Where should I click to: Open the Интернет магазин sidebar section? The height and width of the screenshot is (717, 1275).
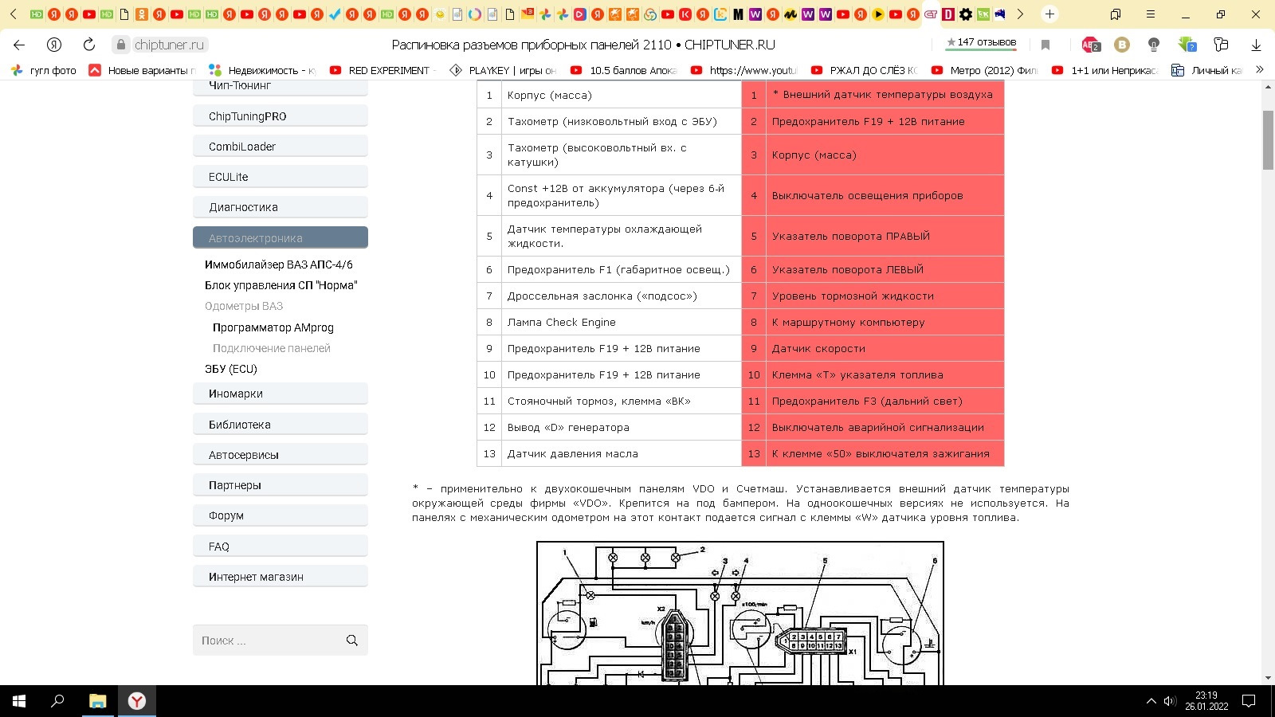[280, 577]
